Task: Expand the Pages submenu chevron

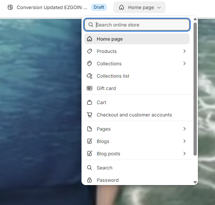Action: tap(184, 129)
